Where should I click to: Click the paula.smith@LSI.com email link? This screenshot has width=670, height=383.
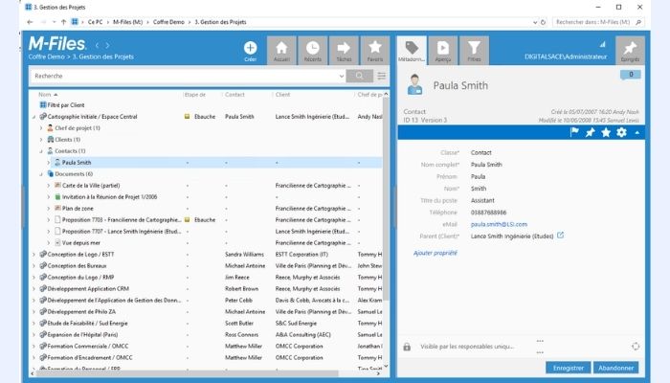pyautogui.click(x=499, y=224)
